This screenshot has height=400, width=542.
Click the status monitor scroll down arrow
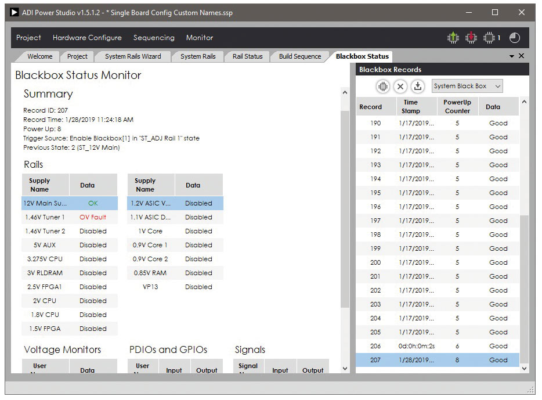345,368
